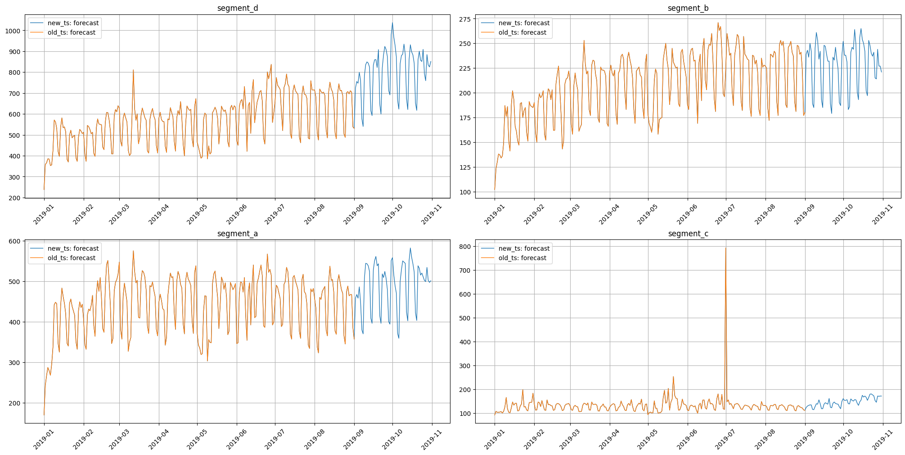Click y-axis label 100 on segment_c chart

pyautogui.click(x=466, y=414)
